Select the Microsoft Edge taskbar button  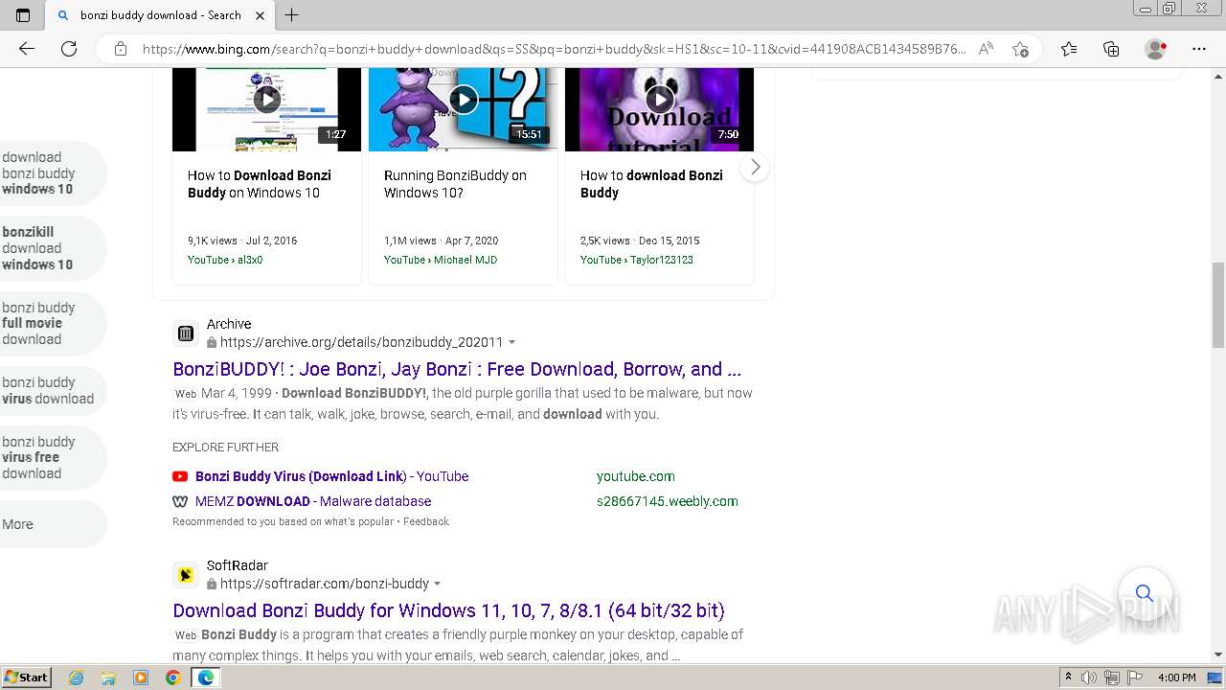click(x=205, y=678)
